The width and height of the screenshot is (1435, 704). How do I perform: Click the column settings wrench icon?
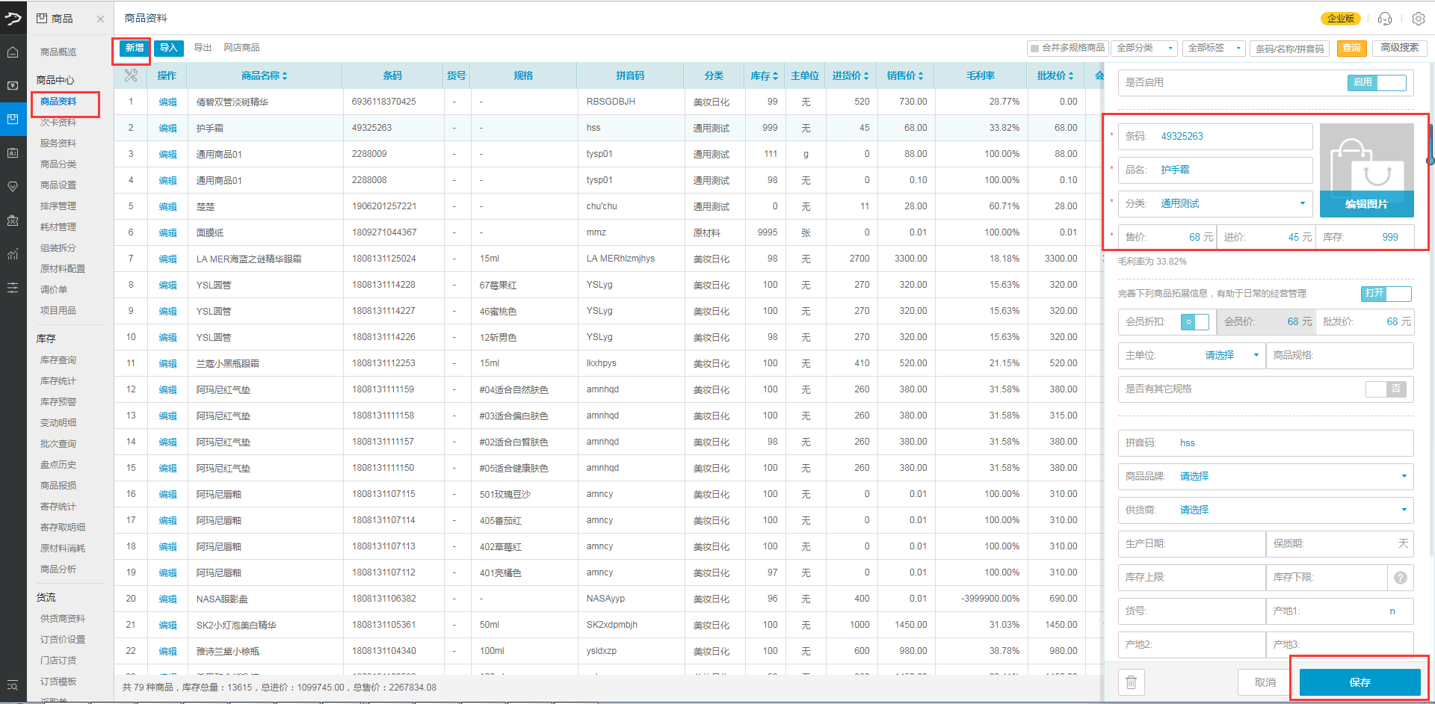(131, 75)
